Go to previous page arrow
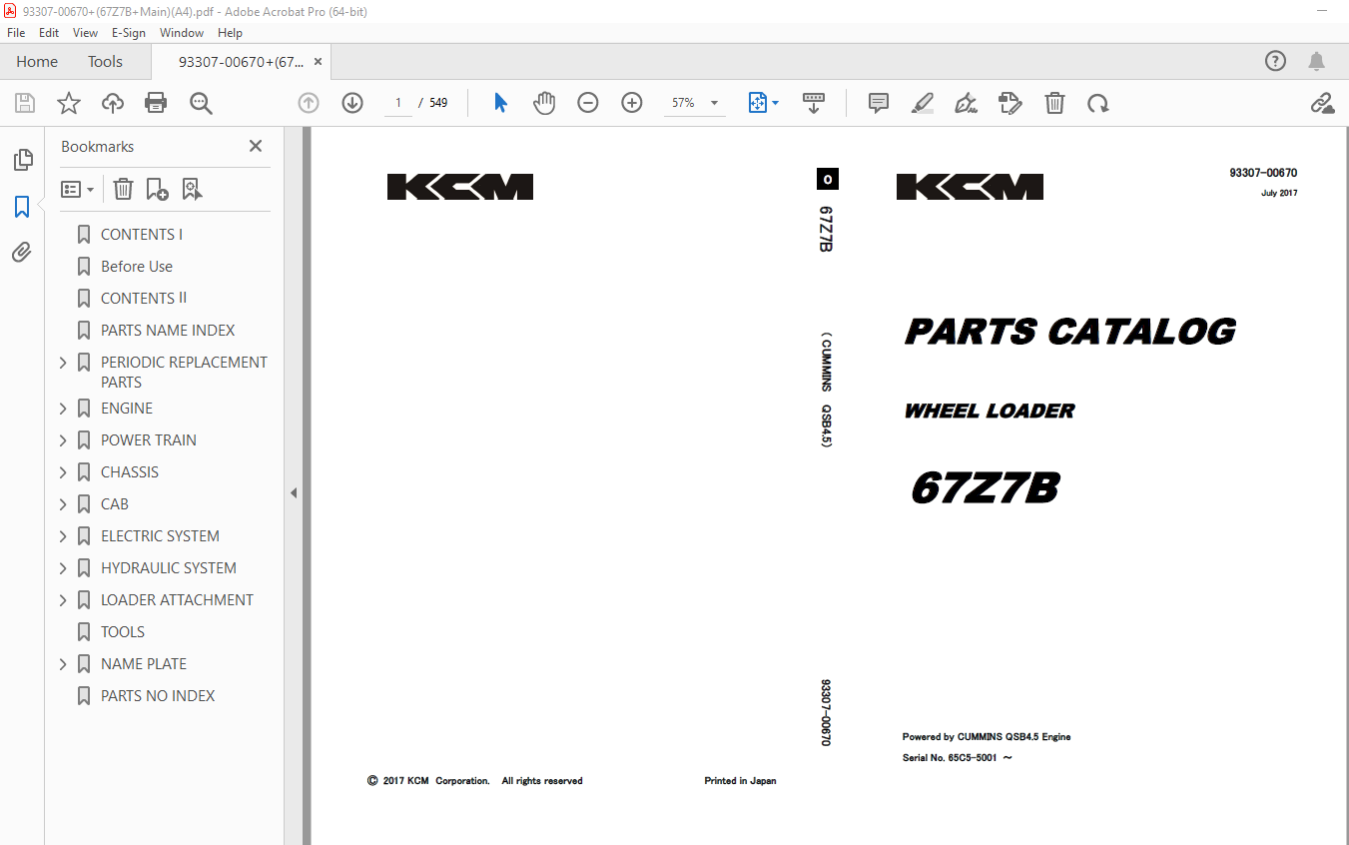Image resolution: width=1349 pixels, height=845 pixels. pos(309,103)
